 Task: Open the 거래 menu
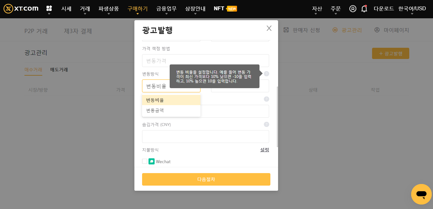click(x=85, y=9)
